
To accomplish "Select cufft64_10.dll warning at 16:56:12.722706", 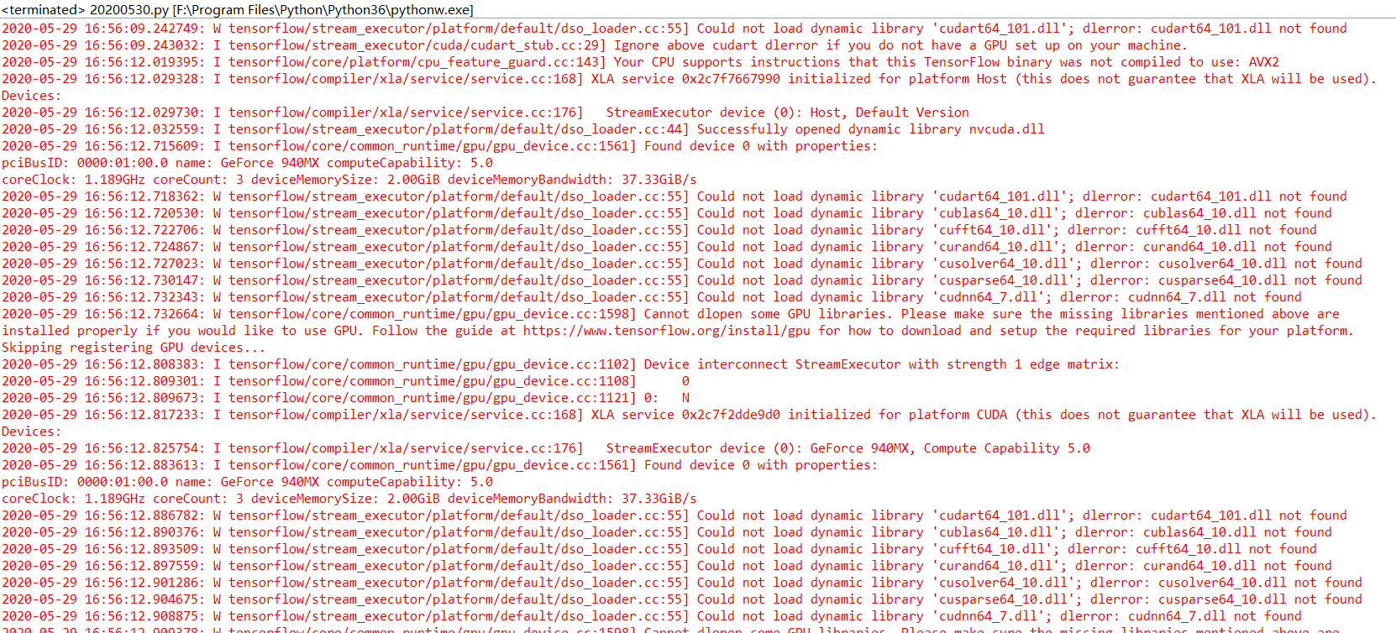I will point(659,230).
